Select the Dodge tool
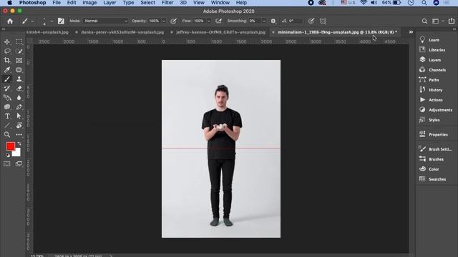The height and width of the screenshot is (257, 458). pos(7,107)
